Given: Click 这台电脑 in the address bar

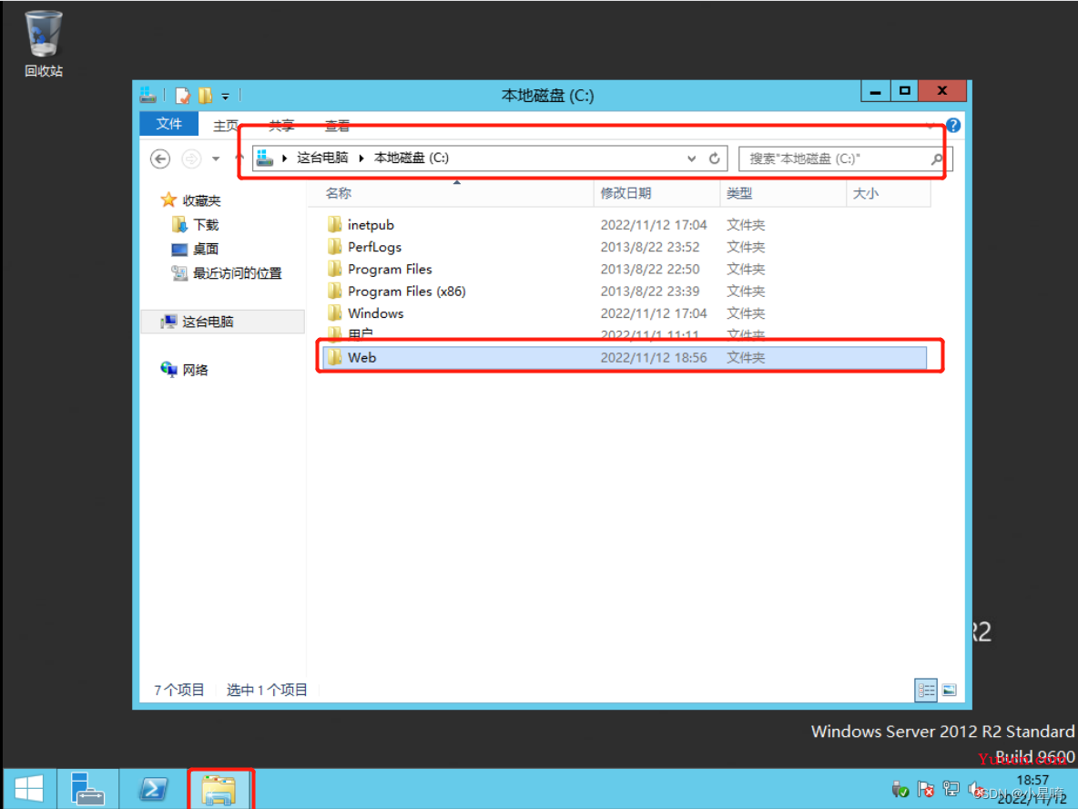Looking at the screenshot, I should (x=322, y=158).
